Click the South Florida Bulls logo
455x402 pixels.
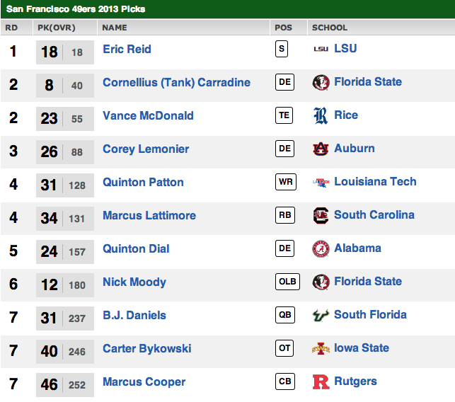click(x=321, y=315)
